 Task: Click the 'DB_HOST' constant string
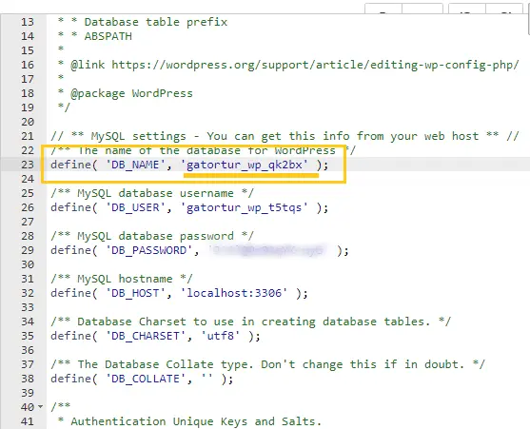[135, 293]
